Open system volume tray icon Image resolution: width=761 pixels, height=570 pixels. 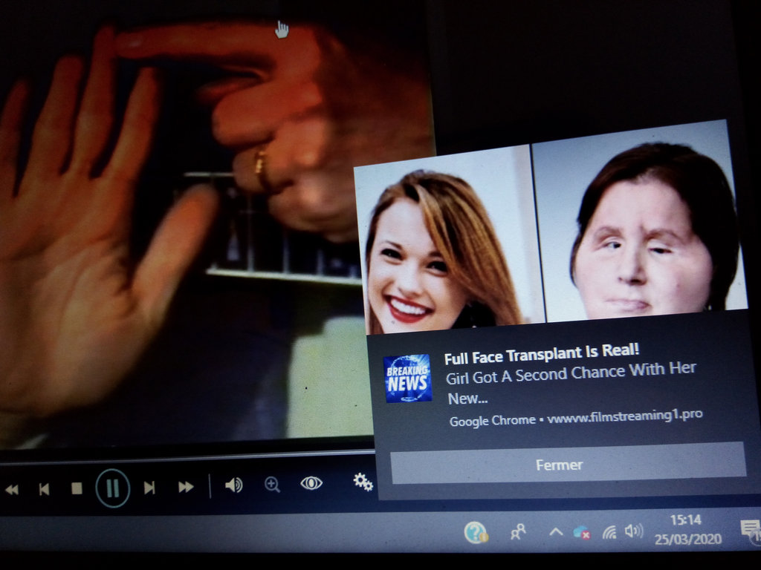tap(634, 531)
